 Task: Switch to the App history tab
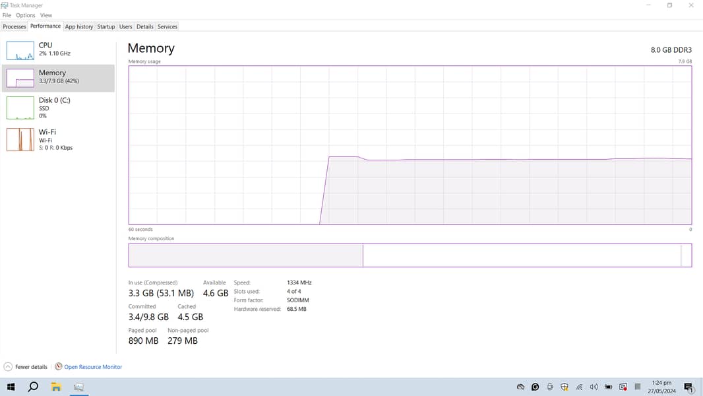click(79, 27)
